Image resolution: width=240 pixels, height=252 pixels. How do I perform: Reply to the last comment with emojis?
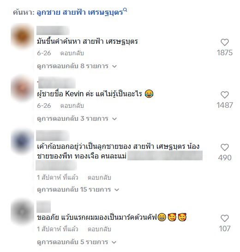[x=99, y=229]
